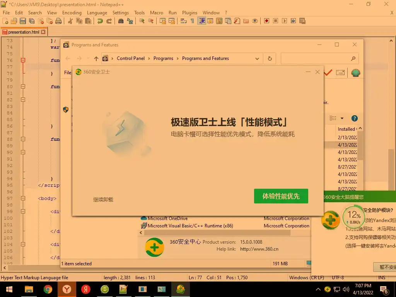This screenshot has height=297, width=396.
Task: Open Google Chrome from the taskbar
Action: pyautogui.click(x=48, y=289)
